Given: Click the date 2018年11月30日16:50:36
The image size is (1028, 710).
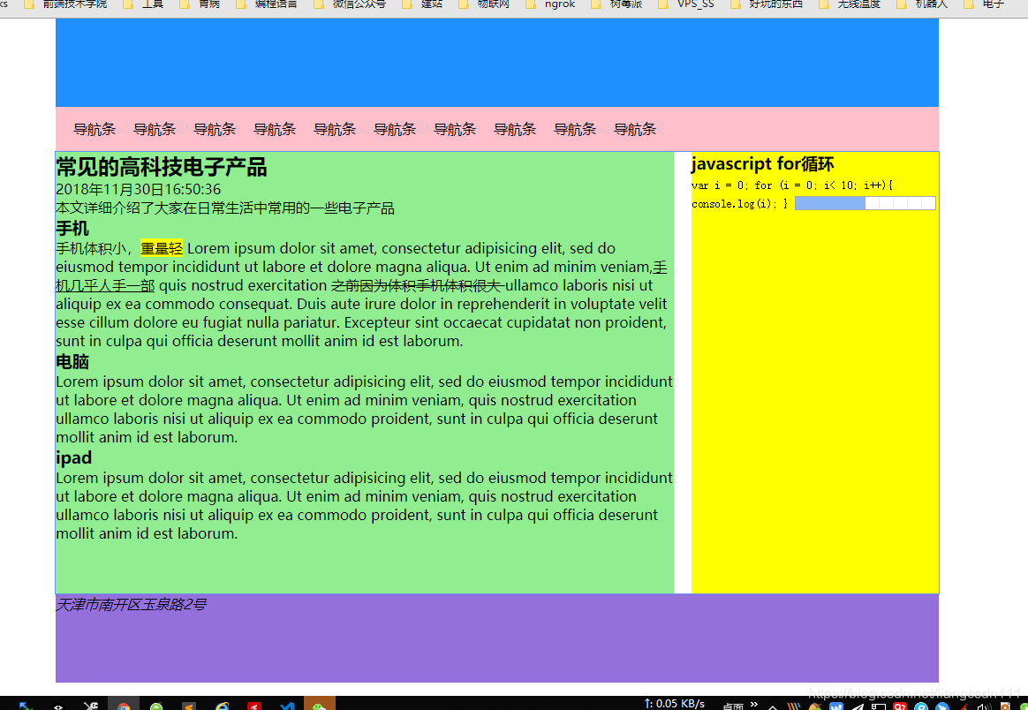Looking at the screenshot, I should click(139, 190).
